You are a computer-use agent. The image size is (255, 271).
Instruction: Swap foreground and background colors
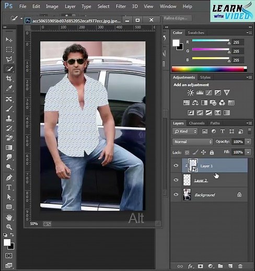tap(12, 235)
